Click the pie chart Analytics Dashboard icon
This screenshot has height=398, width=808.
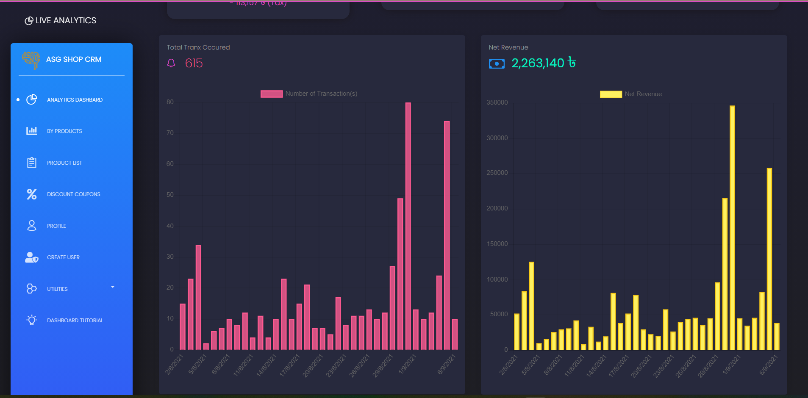[x=32, y=99]
